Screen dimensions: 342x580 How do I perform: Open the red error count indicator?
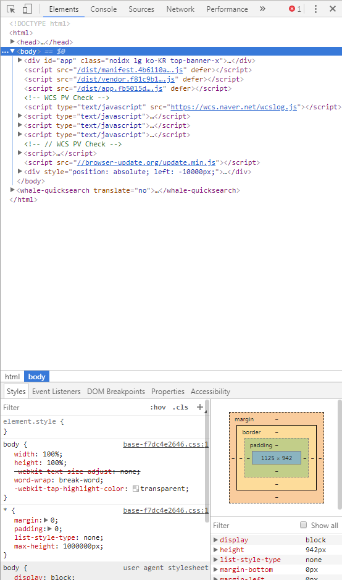[x=294, y=9]
